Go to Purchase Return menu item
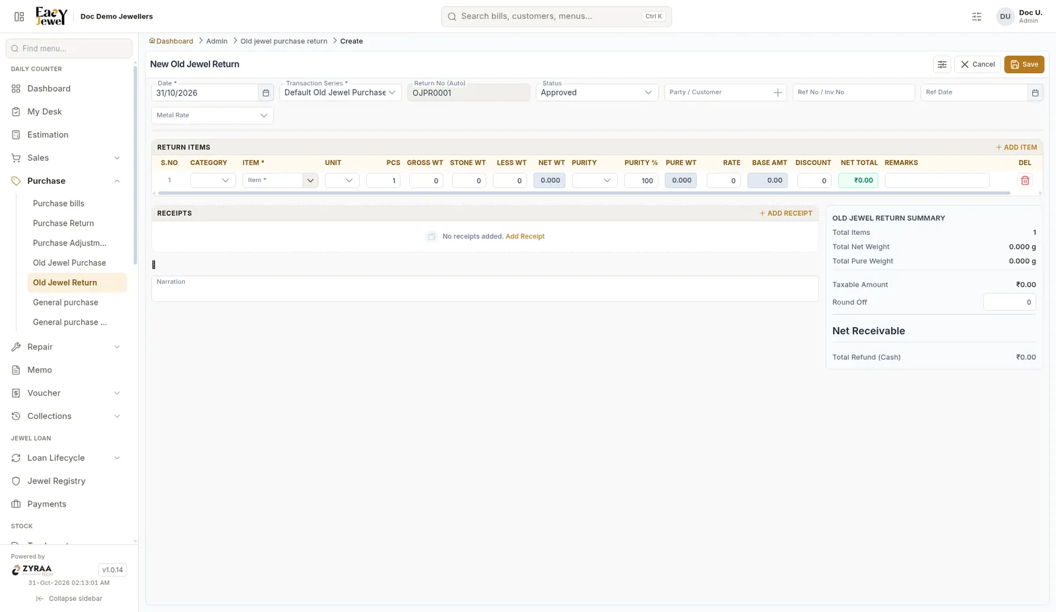The width and height of the screenshot is (1056, 612). [x=63, y=223]
